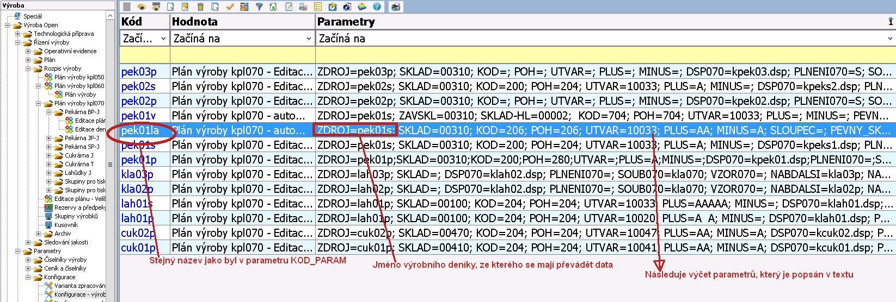Open help via the blue question mark icon
Viewport: 896px width, 302px height.
(377, 7)
